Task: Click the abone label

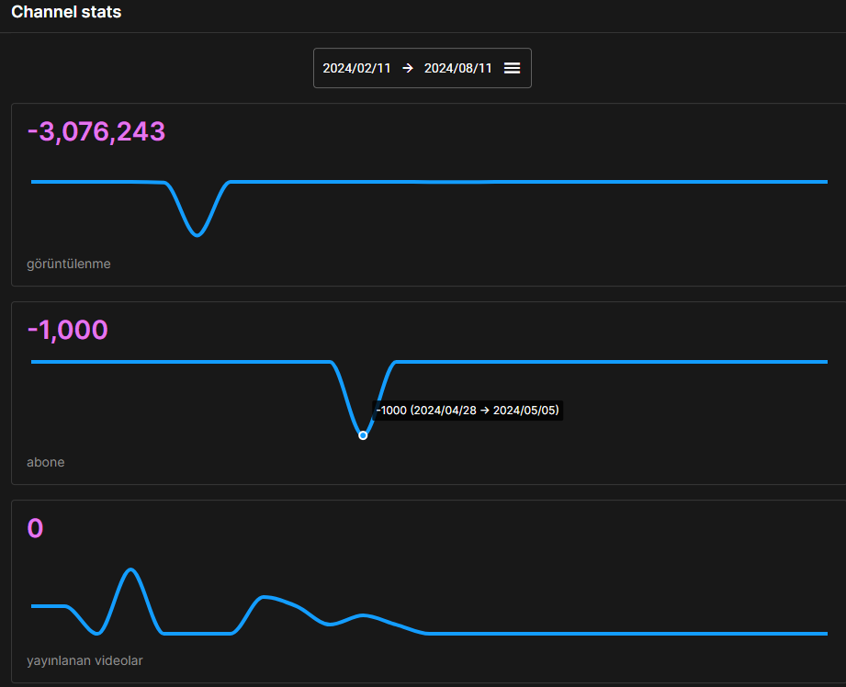Action: coord(45,462)
